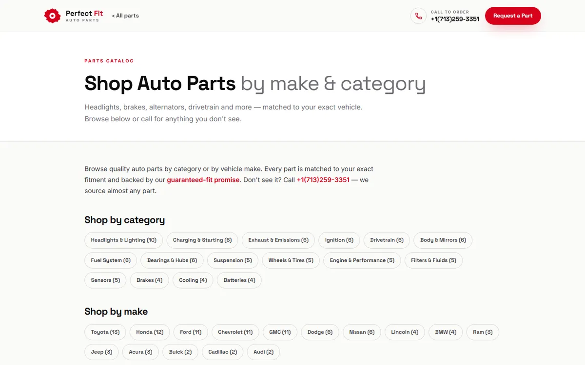
Task: Open Wheels & Tires (5) category
Action: pos(291,260)
